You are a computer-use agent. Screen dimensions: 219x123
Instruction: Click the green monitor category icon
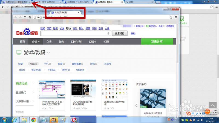[x=19, y=53]
